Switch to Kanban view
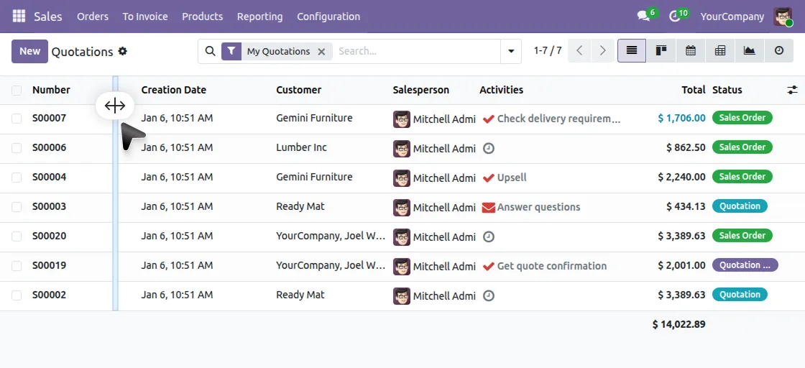Screen dimensions: 805x368 coord(661,51)
